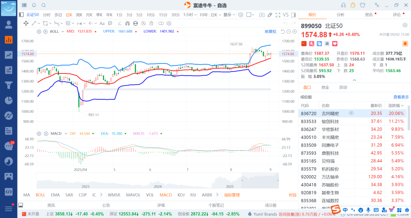This screenshot has height=218, width=411.
Task: Toggle the BOLL indicator at bottom bar
Action: 40,195
